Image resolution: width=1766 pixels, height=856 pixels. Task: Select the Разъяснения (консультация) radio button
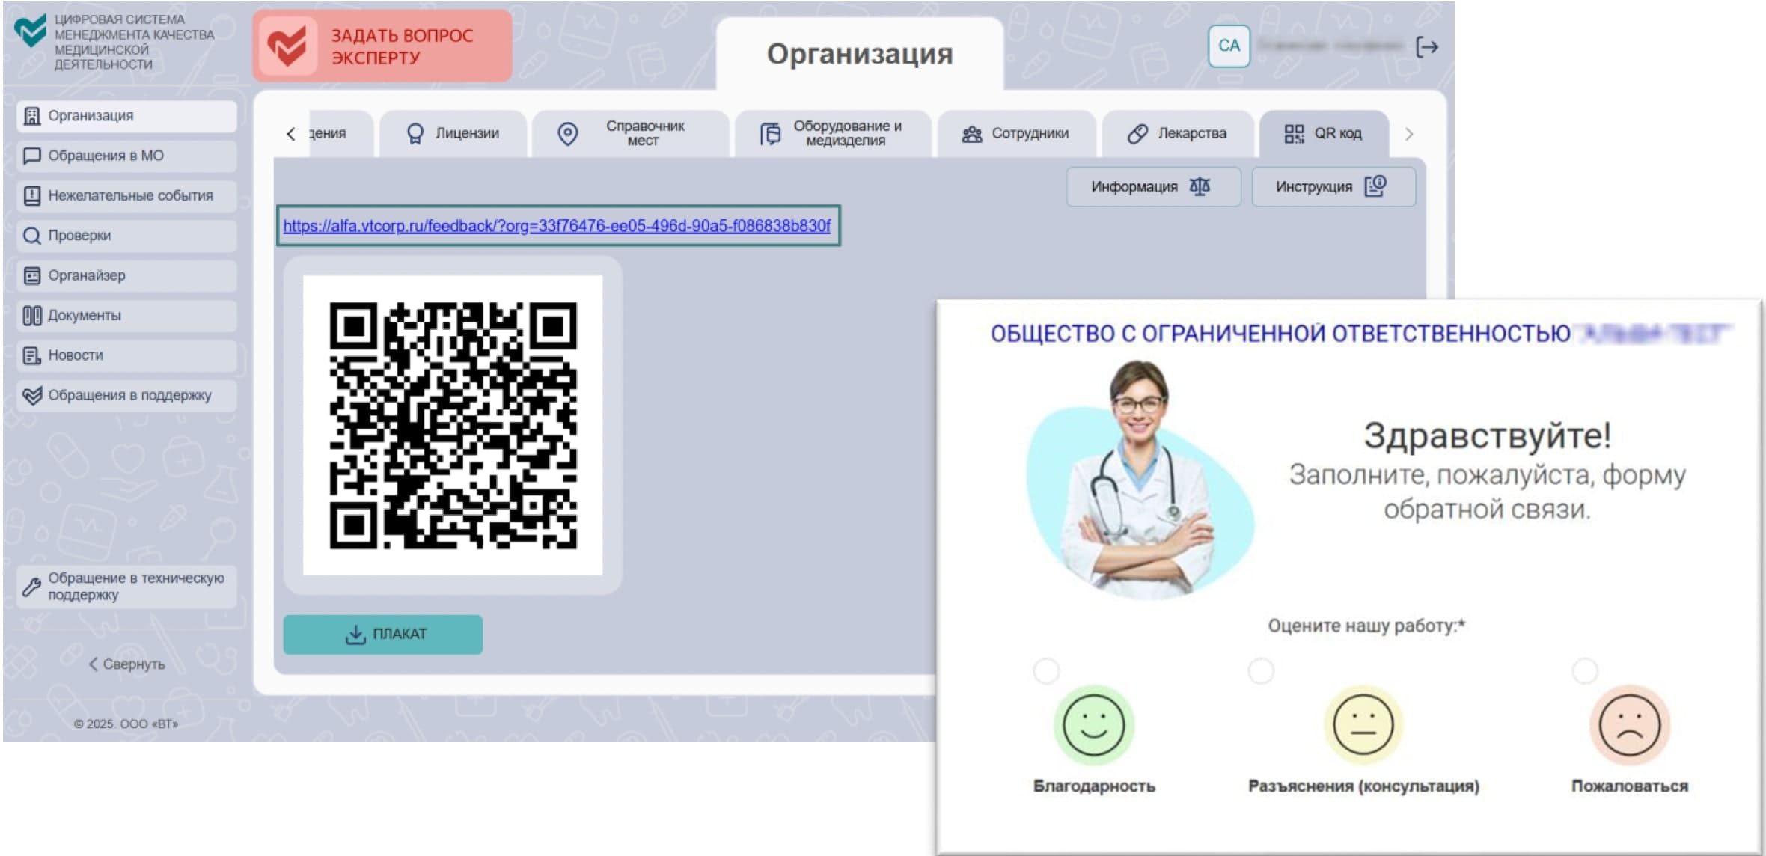coord(1261,670)
